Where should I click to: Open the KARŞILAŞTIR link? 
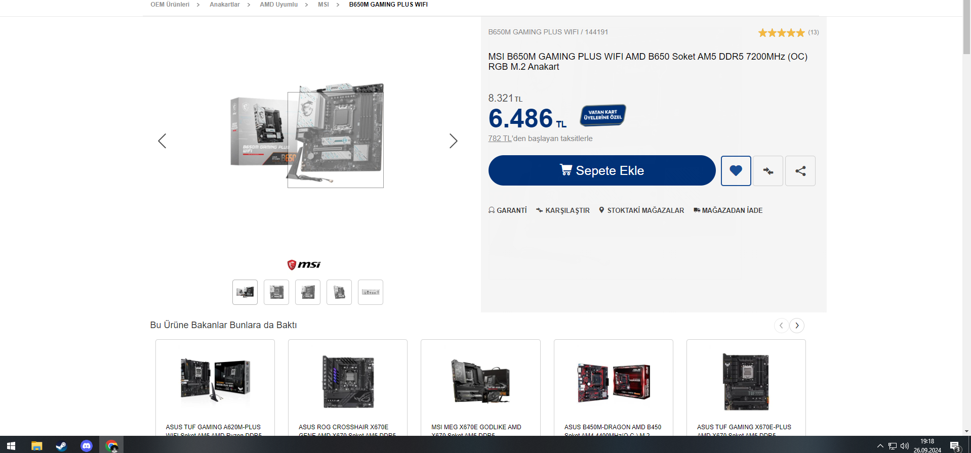pos(563,210)
